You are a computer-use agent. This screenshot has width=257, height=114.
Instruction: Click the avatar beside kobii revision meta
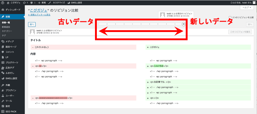click(x=32, y=32)
